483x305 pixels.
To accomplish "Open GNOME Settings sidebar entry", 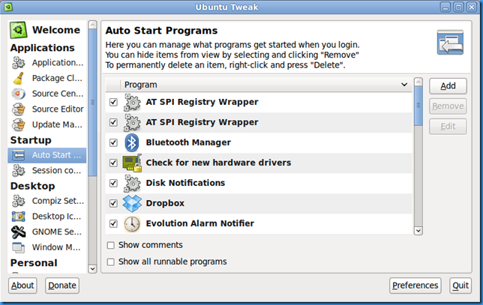I will [46, 232].
